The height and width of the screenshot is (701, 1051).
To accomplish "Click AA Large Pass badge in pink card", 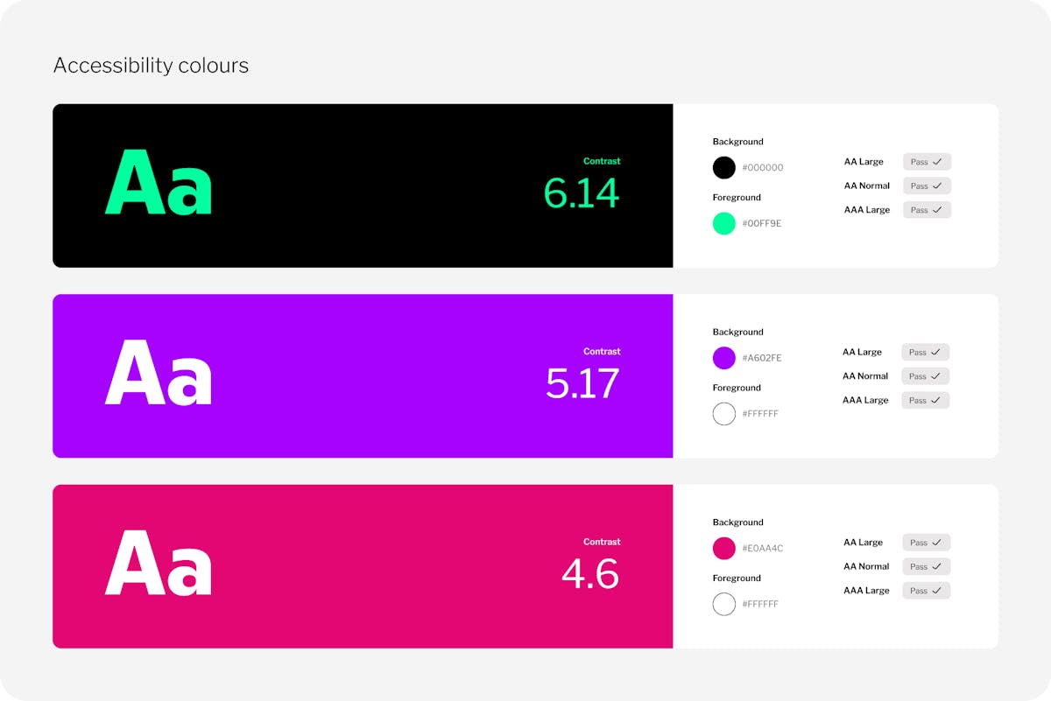I will (x=927, y=543).
